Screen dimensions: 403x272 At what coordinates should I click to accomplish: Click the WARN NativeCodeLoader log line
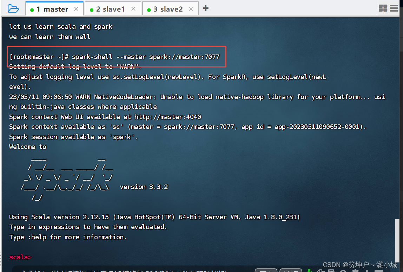point(197,102)
